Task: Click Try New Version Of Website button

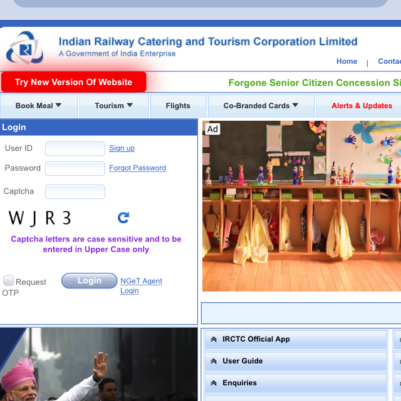Action: click(x=74, y=82)
